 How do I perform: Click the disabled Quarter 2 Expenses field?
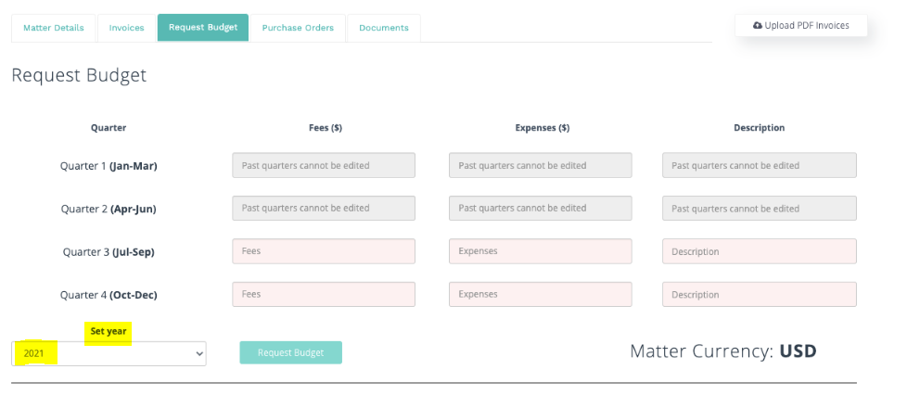point(541,208)
